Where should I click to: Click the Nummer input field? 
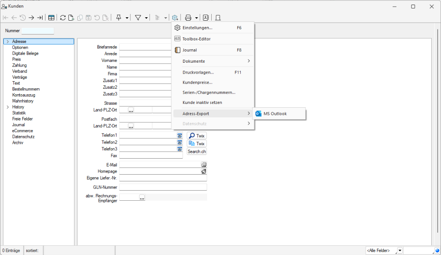[38, 31]
